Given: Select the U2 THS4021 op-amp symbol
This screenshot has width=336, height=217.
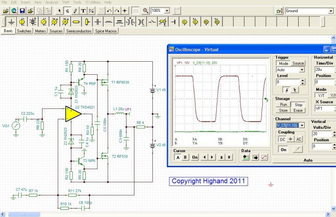Looking at the screenshot, I should pos(73,114).
